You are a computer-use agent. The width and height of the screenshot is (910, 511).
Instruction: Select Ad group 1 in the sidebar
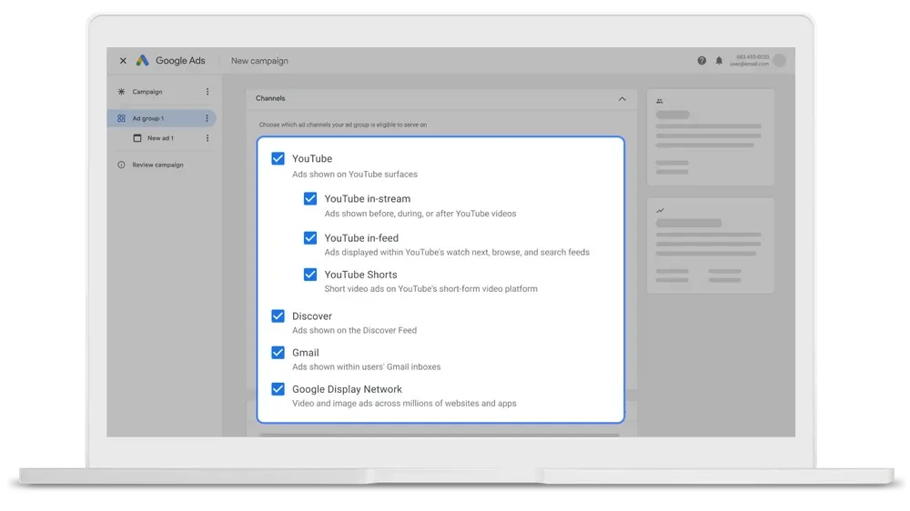(161, 118)
